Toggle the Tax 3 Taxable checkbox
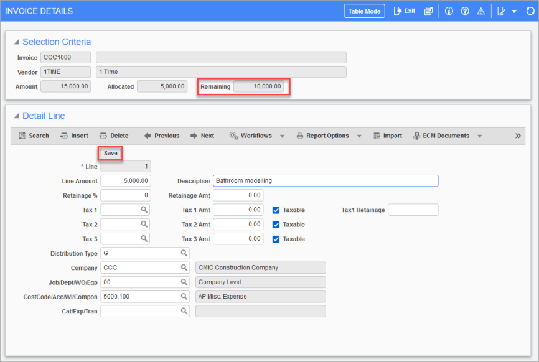539x362 pixels. pos(276,239)
